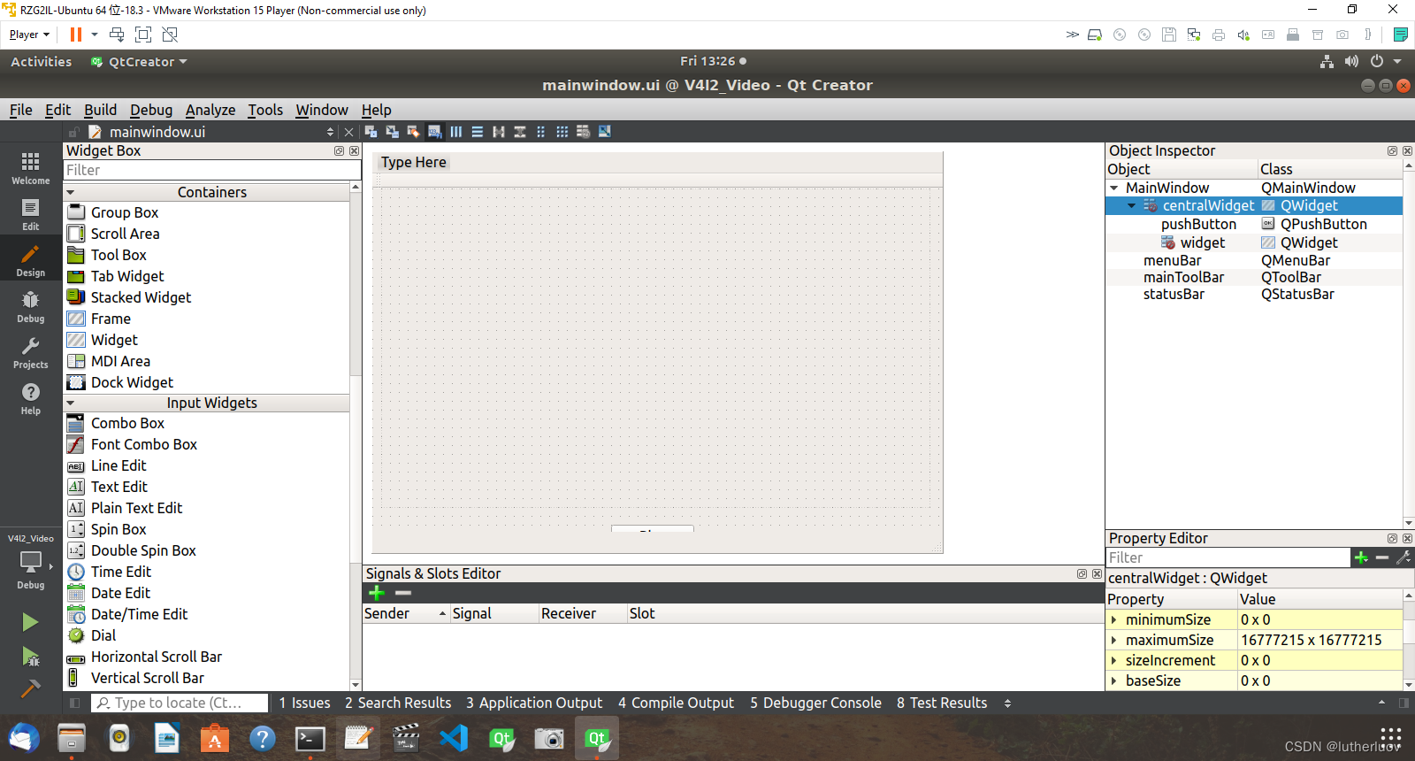Open the 3 Application Output pane
The width and height of the screenshot is (1415, 761).
(534, 703)
